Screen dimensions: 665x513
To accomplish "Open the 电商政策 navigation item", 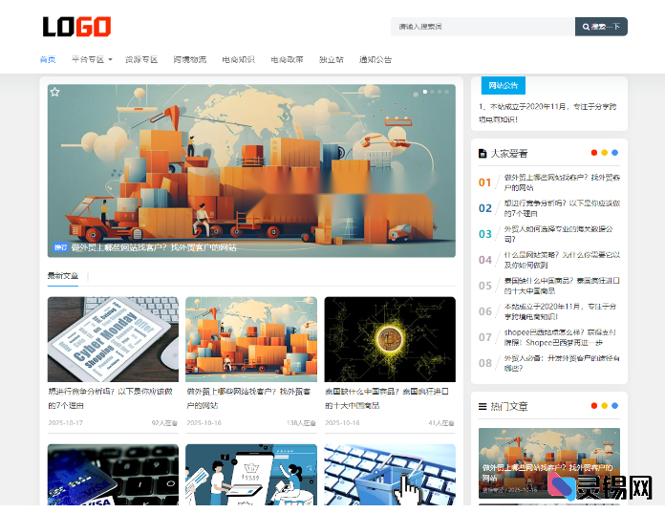I will [288, 60].
